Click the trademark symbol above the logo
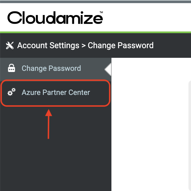Image resolution: width=191 pixels, height=191 pixels. click(x=101, y=12)
